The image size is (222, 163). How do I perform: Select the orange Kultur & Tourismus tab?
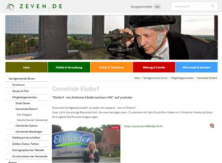coord(111,67)
